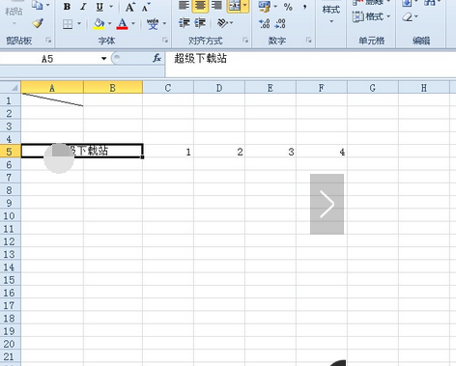Screen dimensions: 456x366
Task: Toggle Italic formatting button
Action: (x=83, y=7)
